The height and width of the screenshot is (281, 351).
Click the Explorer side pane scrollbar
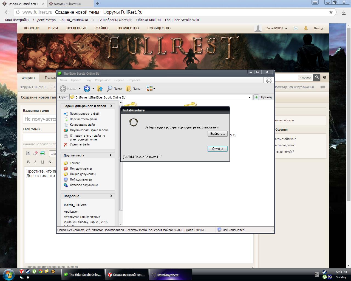[x=120, y=163]
